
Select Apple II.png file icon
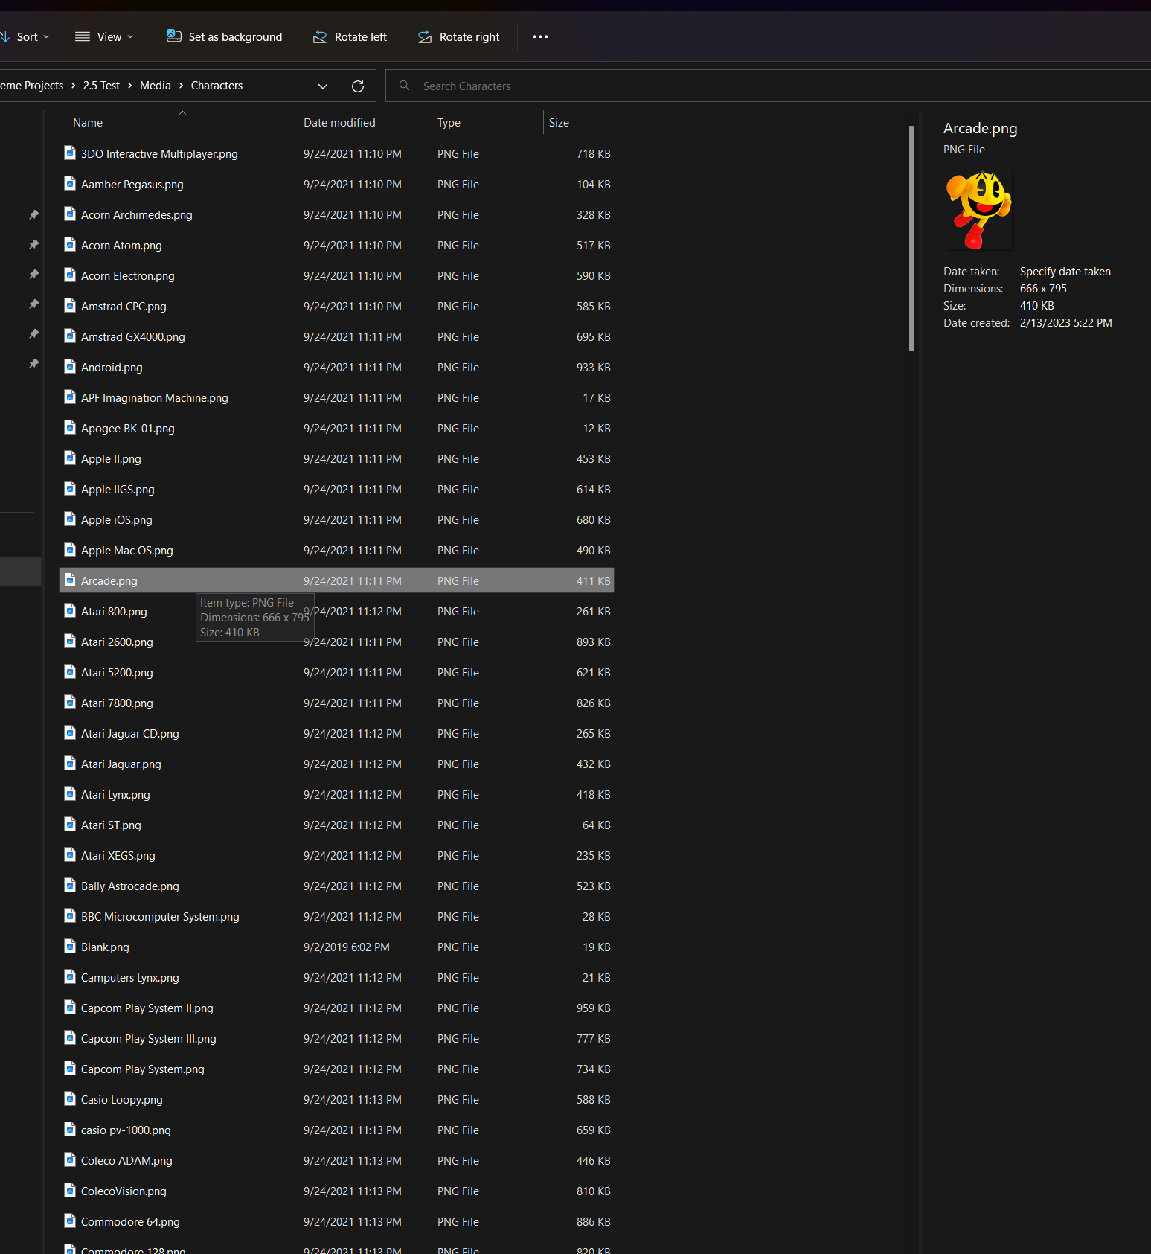point(70,458)
